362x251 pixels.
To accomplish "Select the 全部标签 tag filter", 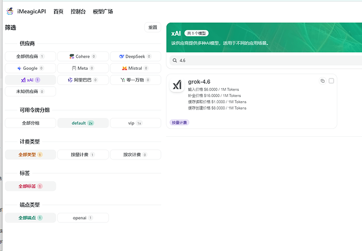I will 30,186.
